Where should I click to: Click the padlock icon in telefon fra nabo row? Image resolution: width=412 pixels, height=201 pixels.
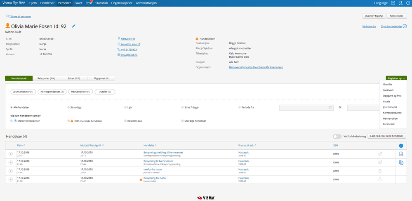(x=380, y=171)
